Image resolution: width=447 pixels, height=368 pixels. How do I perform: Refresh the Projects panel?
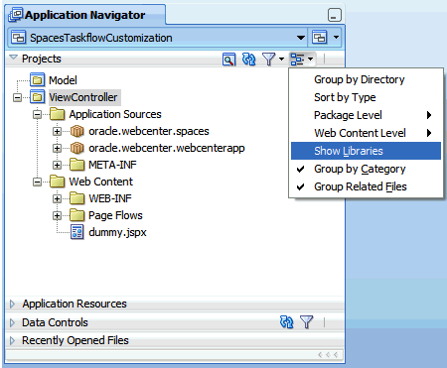pos(248,60)
